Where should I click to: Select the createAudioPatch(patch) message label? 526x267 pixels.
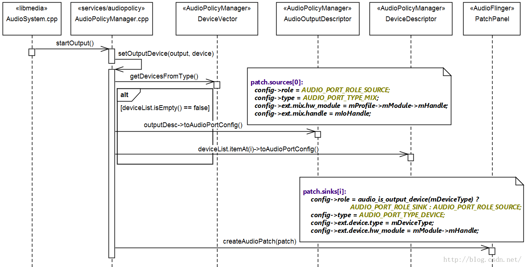(x=259, y=241)
